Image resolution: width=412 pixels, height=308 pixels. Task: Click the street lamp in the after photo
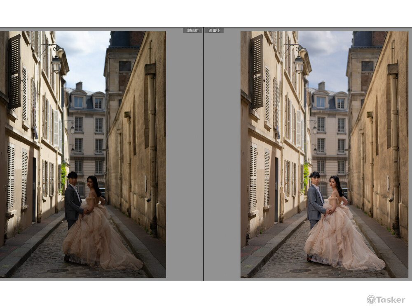[298, 63]
